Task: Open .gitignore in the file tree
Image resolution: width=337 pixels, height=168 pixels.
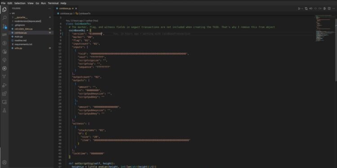Action: click(x=20, y=25)
